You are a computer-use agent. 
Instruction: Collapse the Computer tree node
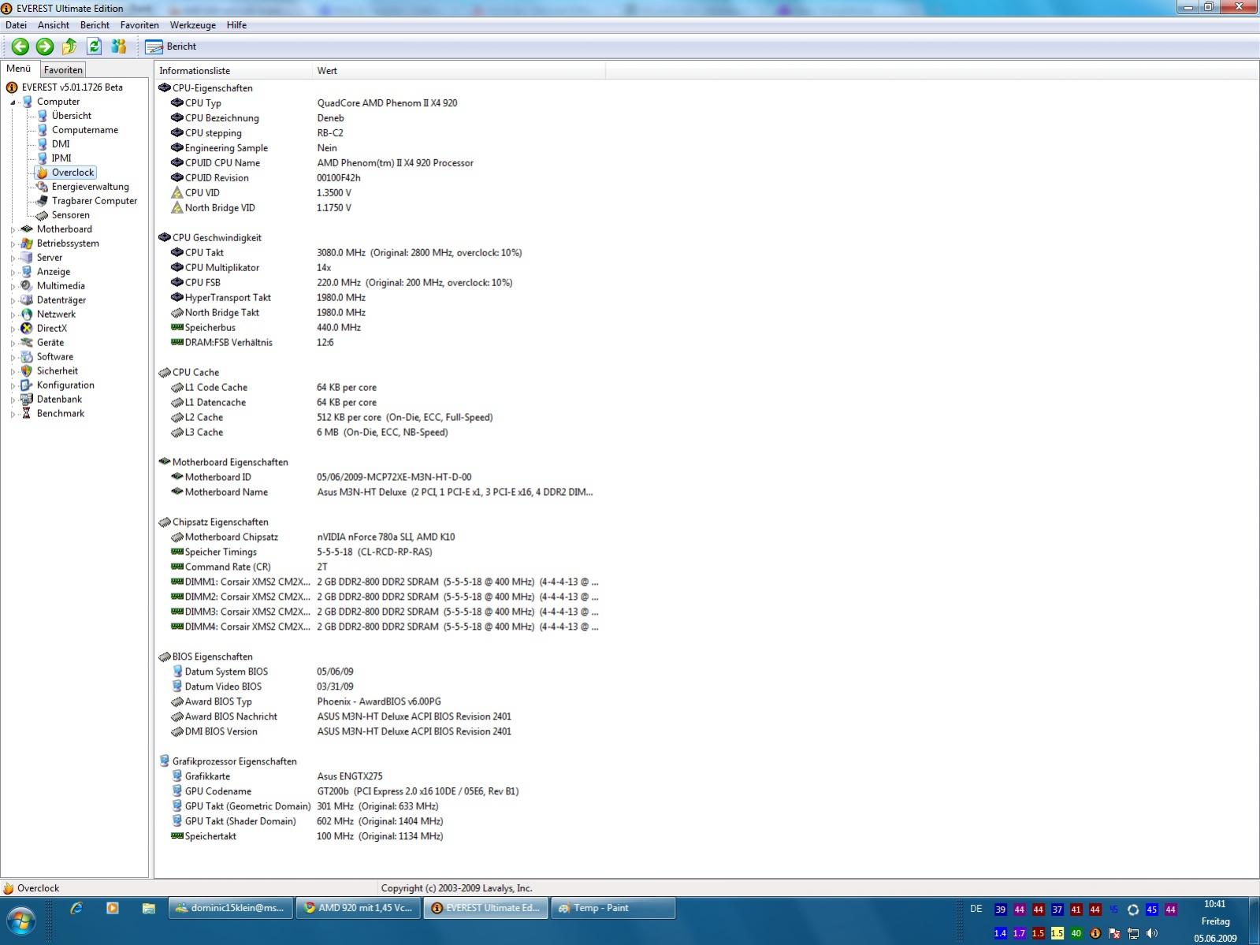(13, 102)
